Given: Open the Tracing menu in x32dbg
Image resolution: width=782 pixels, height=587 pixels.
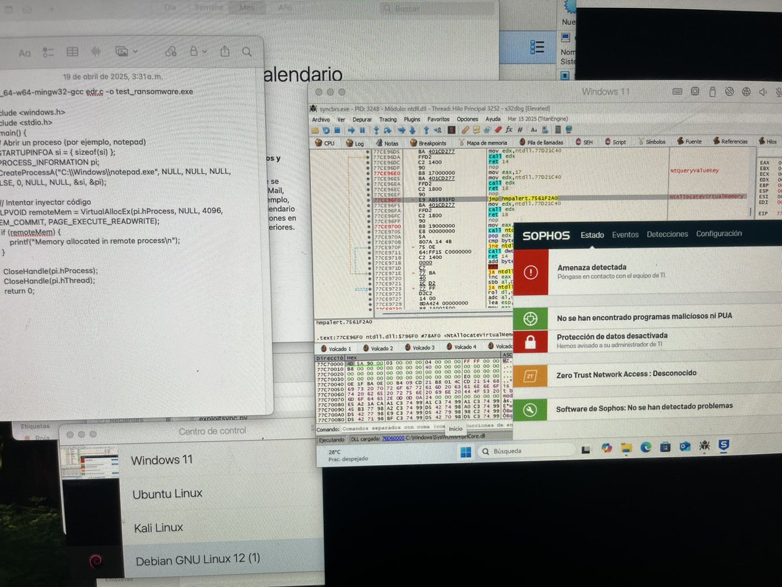Looking at the screenshot, I should (x=388, y=119).
